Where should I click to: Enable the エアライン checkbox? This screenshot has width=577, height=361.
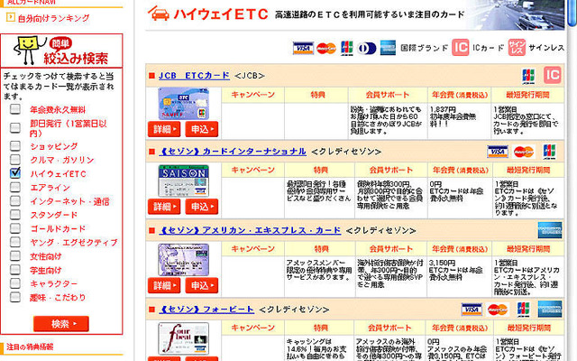point(15,187)
